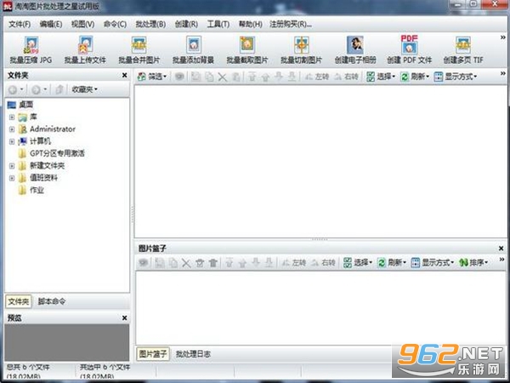Open the 筛选 dropdown
Image resolution: width=510 pixels, height=383 pixels.
pyautogui.click(x=152, y=77)
